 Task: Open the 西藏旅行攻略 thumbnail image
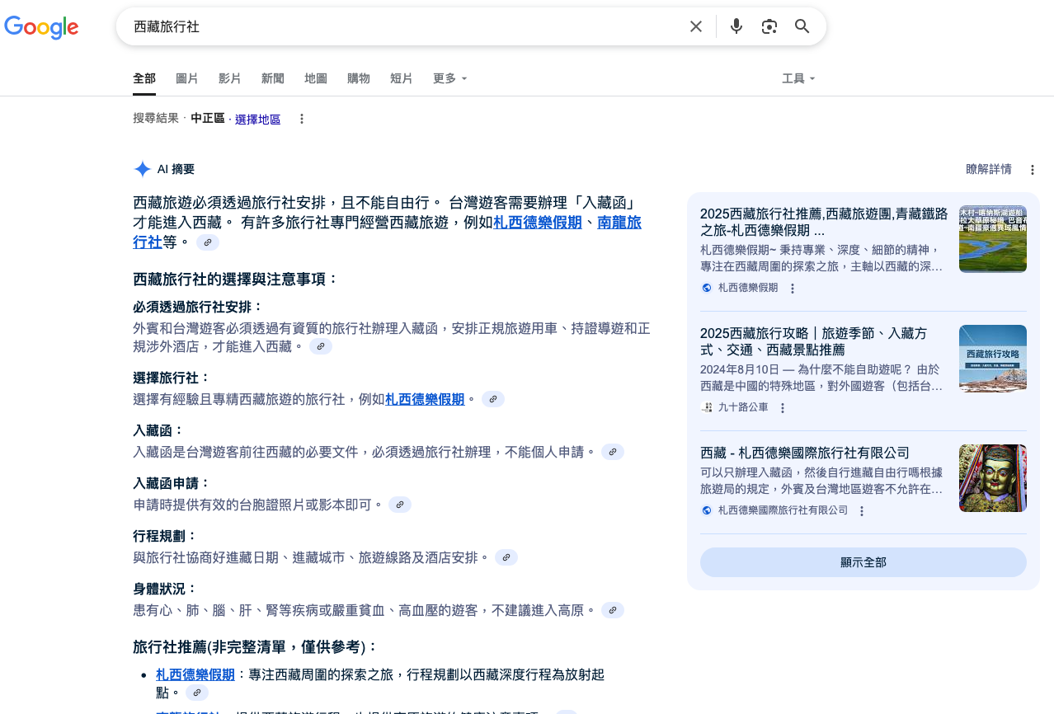click(x=993, y=359)
